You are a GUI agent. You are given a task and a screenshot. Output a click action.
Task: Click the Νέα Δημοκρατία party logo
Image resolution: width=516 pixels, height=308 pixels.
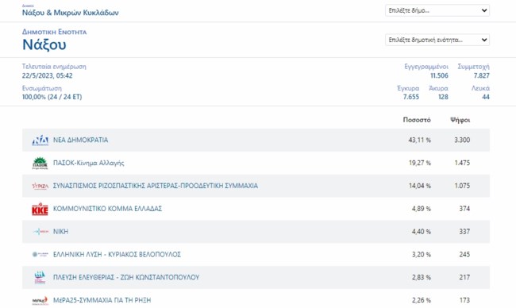coord(40,141)
